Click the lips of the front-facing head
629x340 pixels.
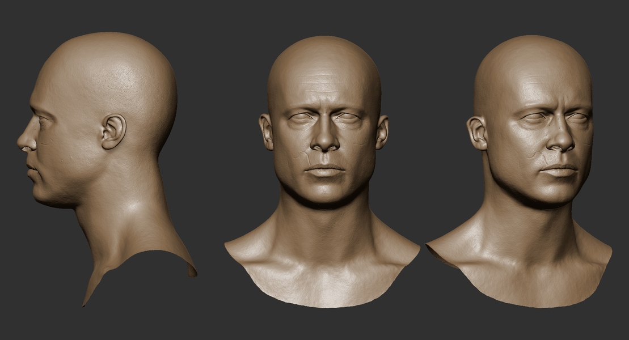click(324, 170)
